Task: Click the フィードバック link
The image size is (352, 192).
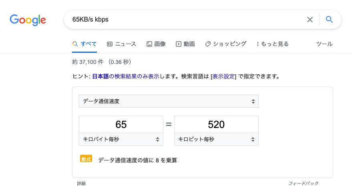Action: pyautogui.click(x=303, y=184)
